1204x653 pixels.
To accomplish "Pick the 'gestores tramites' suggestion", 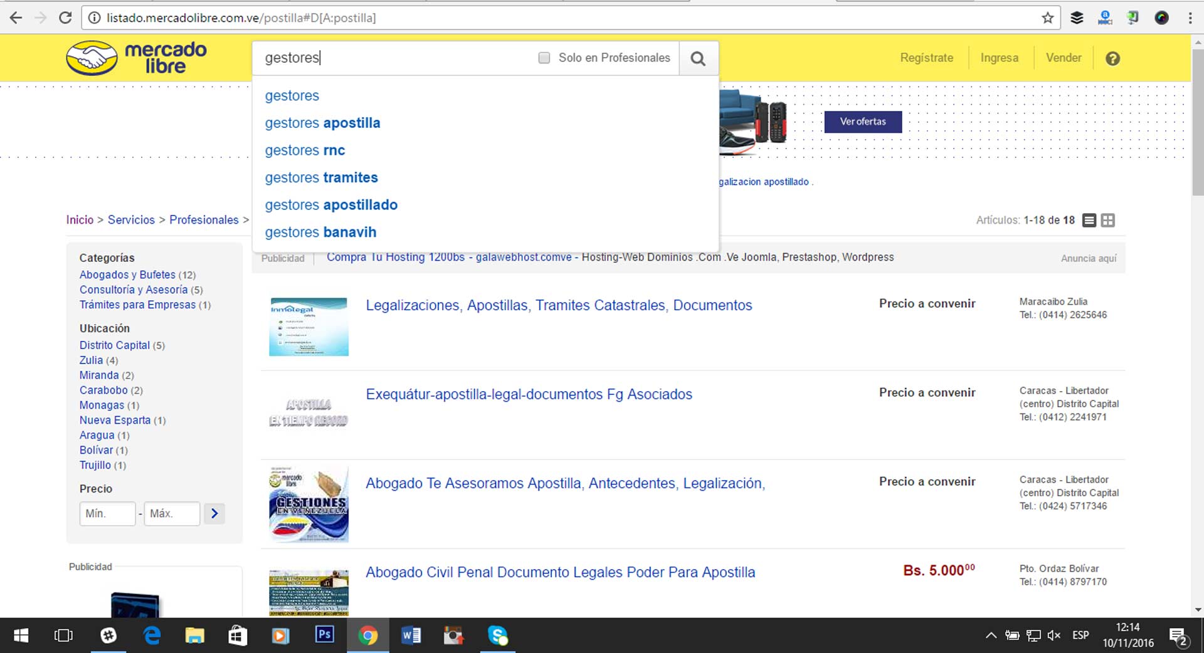I will coord(321,178).
